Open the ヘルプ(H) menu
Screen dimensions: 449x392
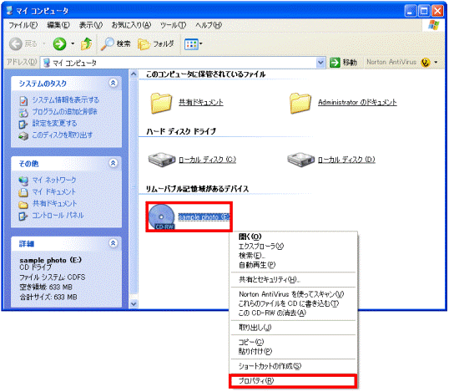tap(209, 25)
